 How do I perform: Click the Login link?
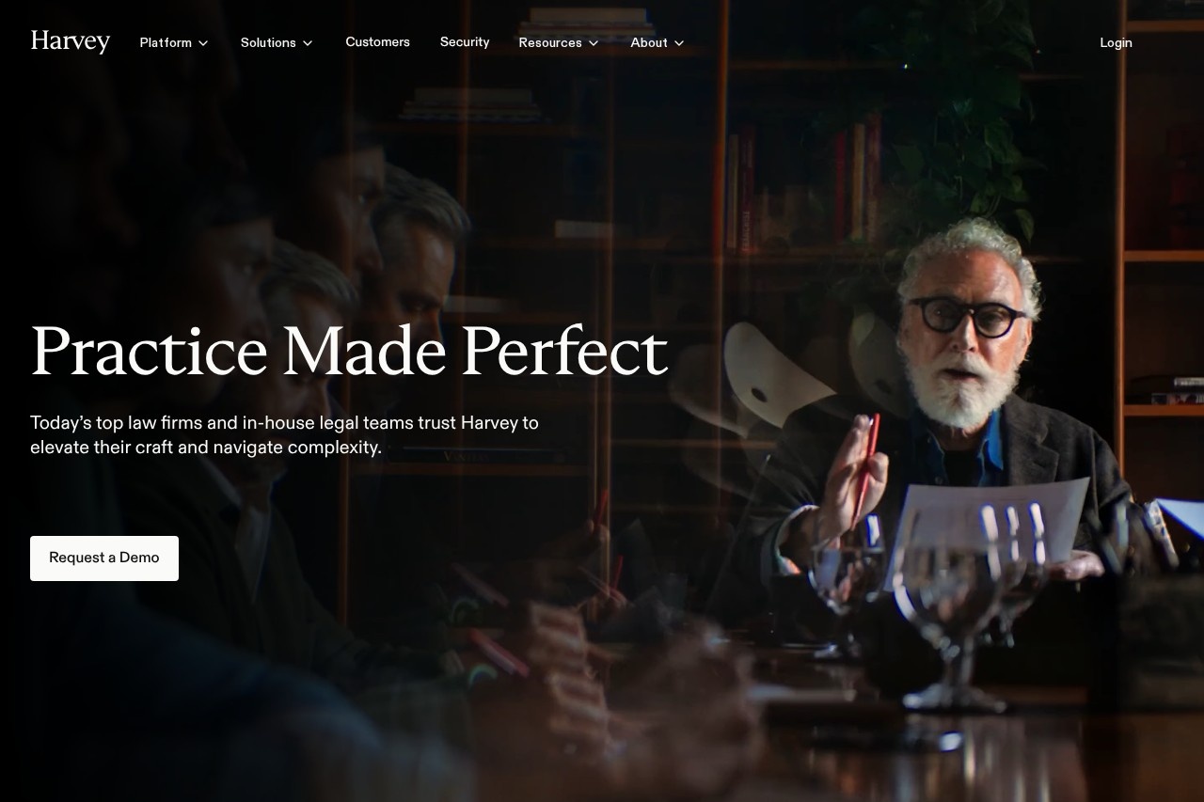(x=1116, y=43)
